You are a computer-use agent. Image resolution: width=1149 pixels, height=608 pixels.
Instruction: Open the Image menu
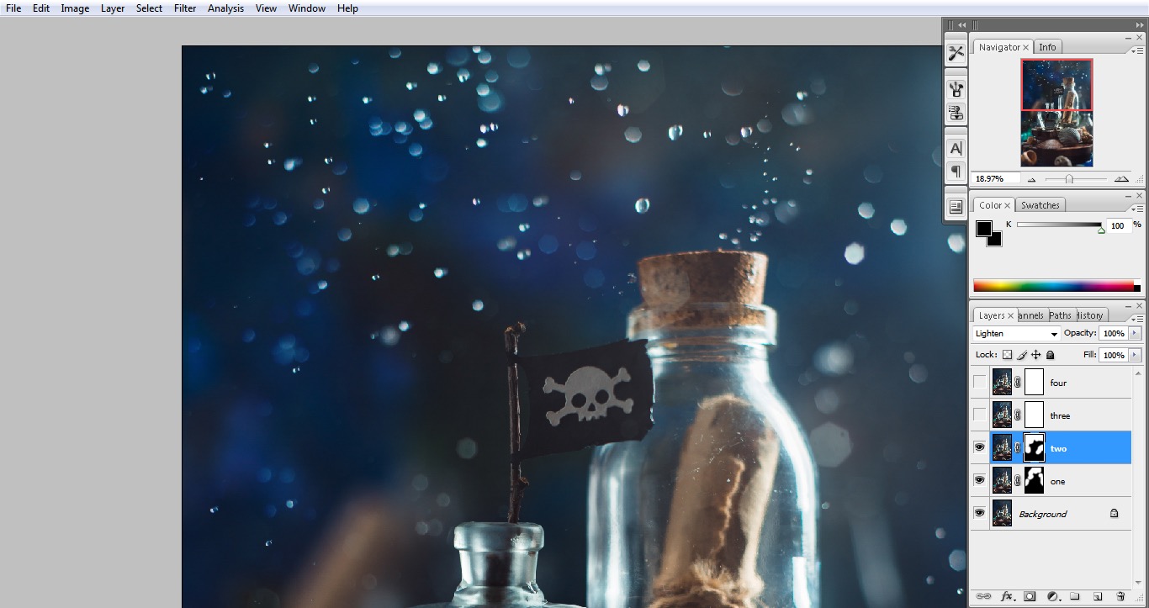click(x=75, y=8)
